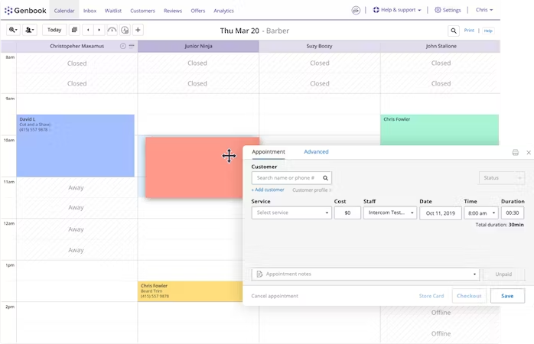Open the Select service dropdown
Viewport: 534px width, 344px height.
pyautogui.click(x=291, y=213)
